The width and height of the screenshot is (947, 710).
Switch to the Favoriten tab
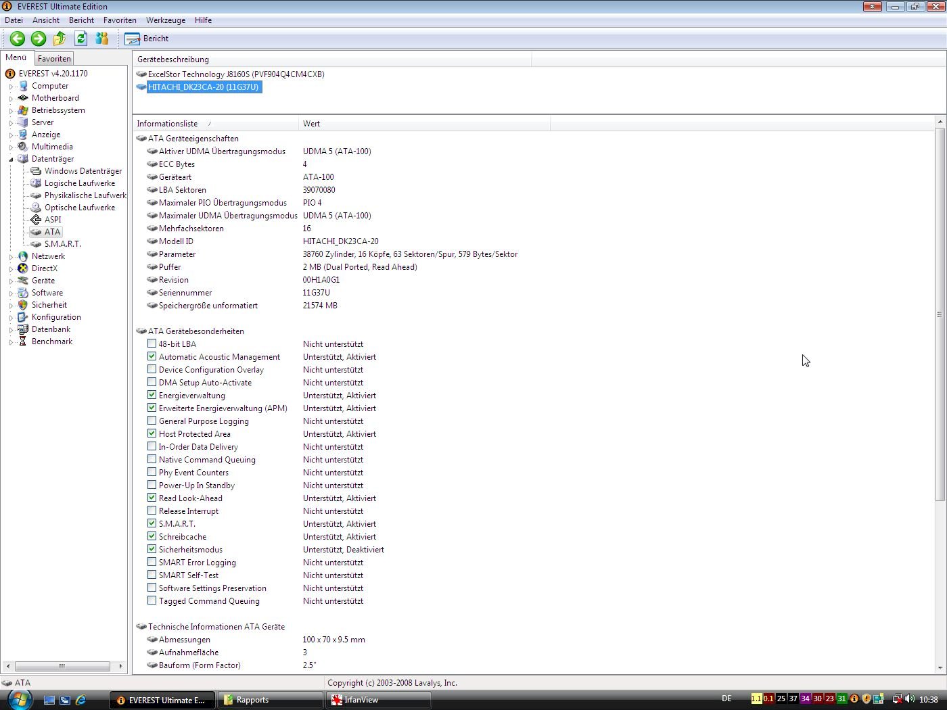tap(54, 59)
